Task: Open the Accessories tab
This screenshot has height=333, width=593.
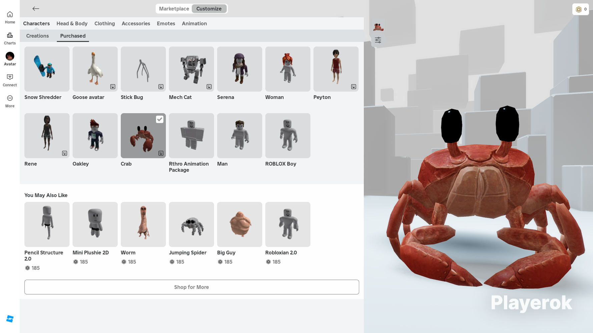Action: pyautogui.click(x=136, y=24)
